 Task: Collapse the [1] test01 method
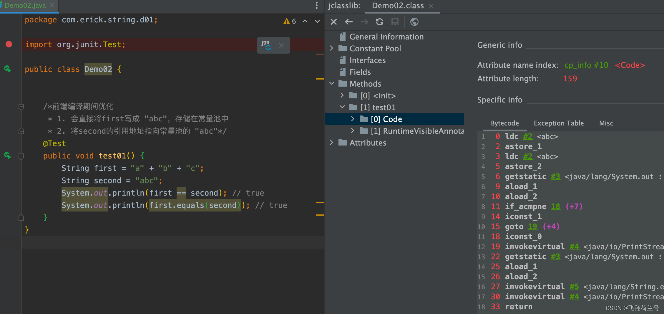342,107
